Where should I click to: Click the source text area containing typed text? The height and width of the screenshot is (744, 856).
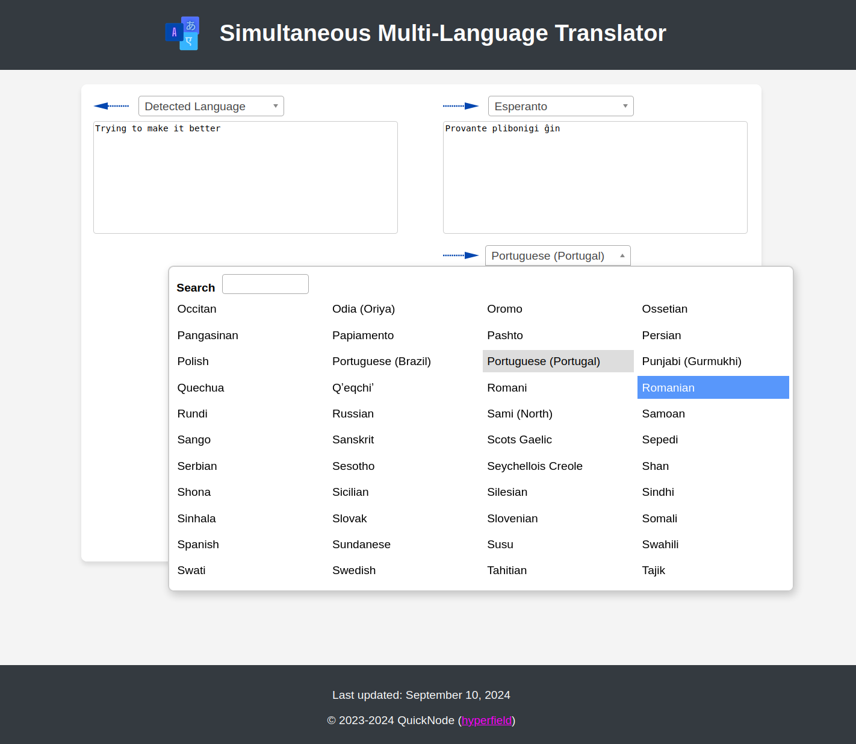(245, 177)
